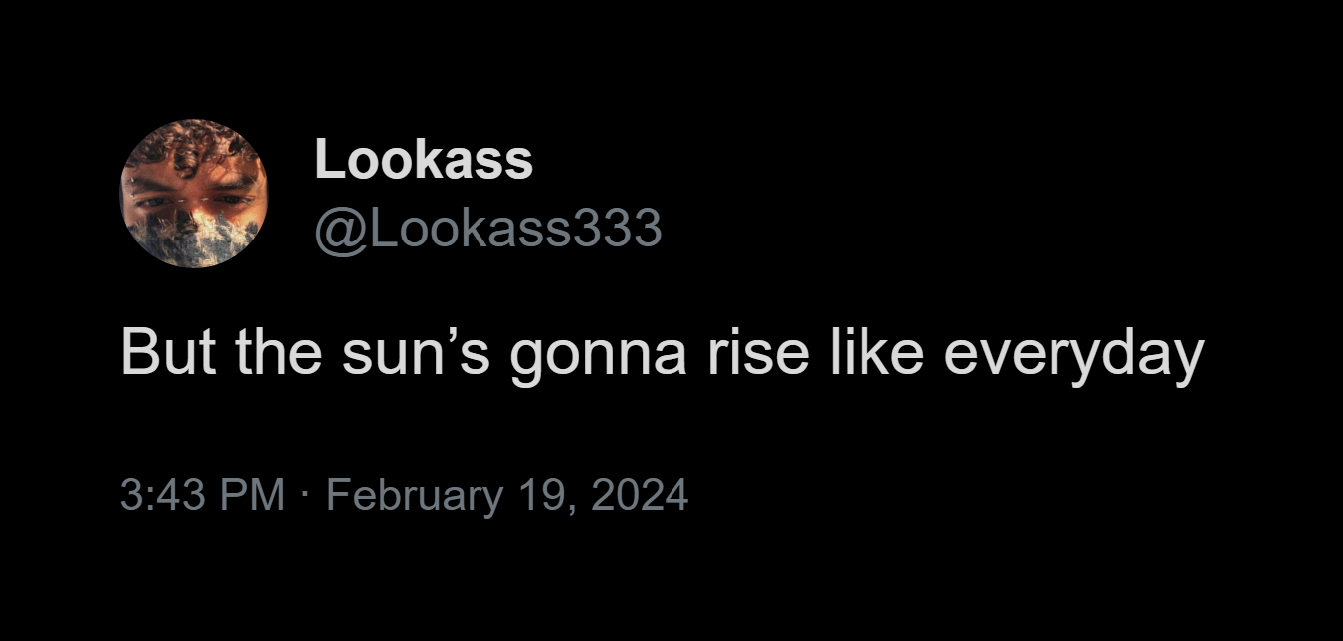Select the word "February" in the date
This screenshot has height=641, width=1343.
pos(414,495)
